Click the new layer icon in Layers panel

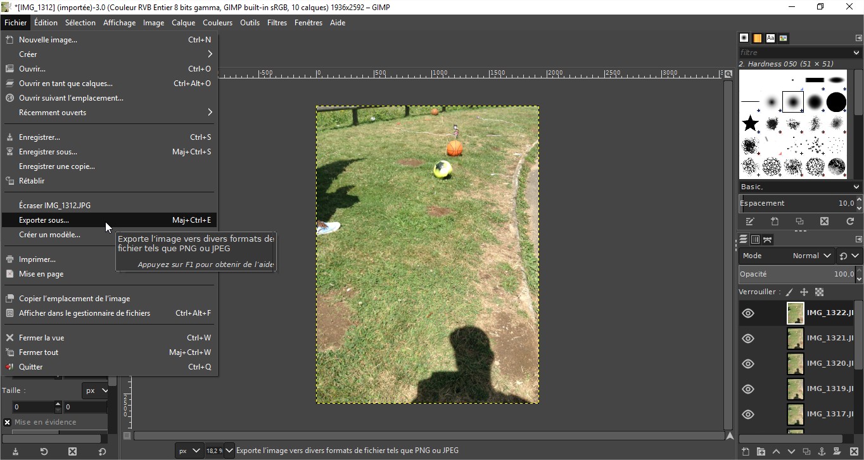pos(746,451)
